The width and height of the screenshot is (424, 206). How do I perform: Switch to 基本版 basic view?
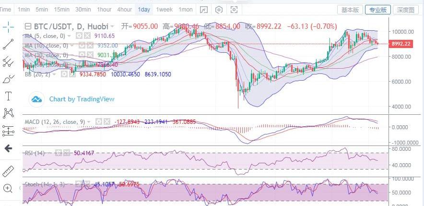(350, 10)
